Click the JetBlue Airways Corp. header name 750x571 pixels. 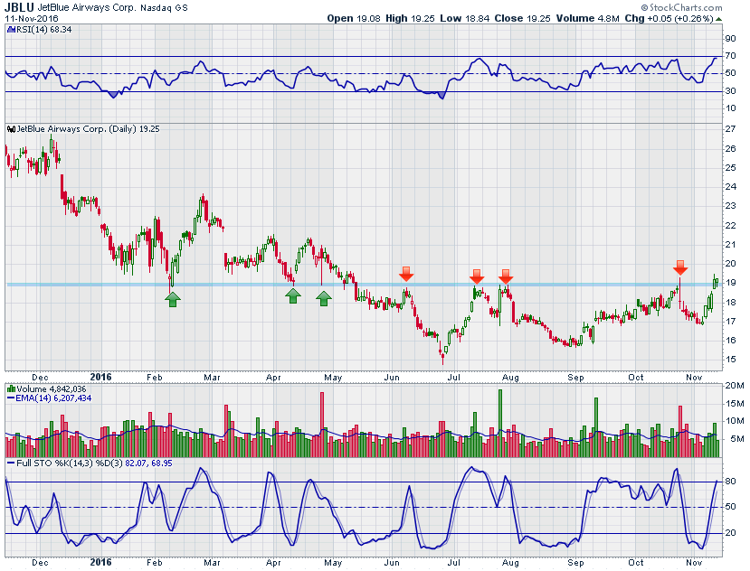(x=87, y=8)
